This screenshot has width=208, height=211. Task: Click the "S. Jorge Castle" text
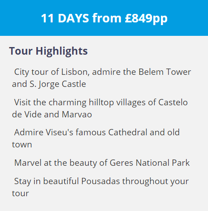[58, 84]
